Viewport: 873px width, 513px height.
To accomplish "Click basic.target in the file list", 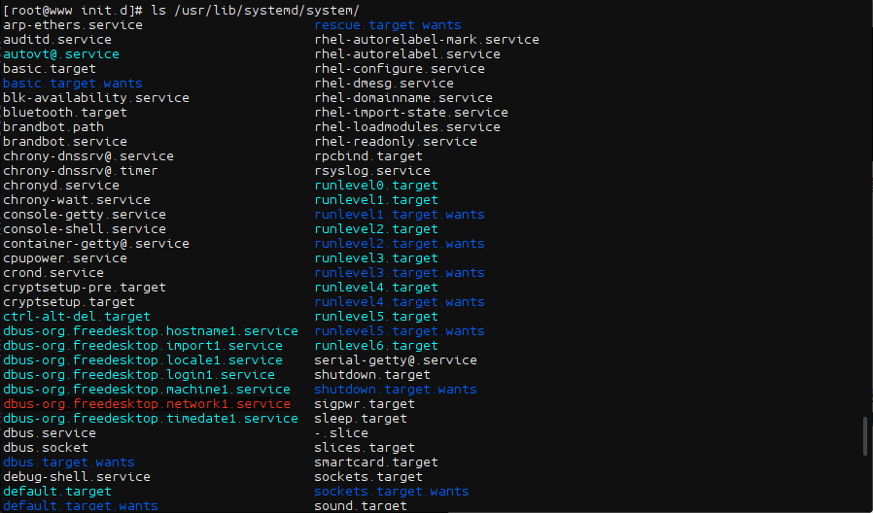I will coord(50,68).
